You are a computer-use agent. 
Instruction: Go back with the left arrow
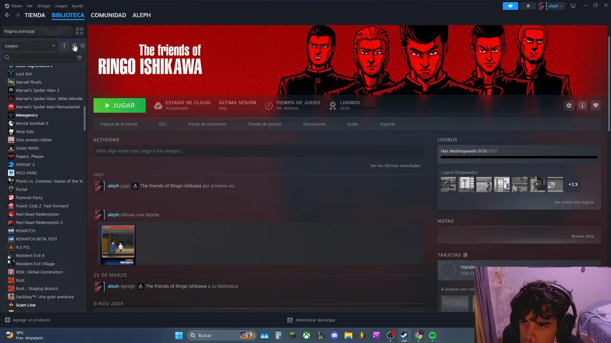7,15
